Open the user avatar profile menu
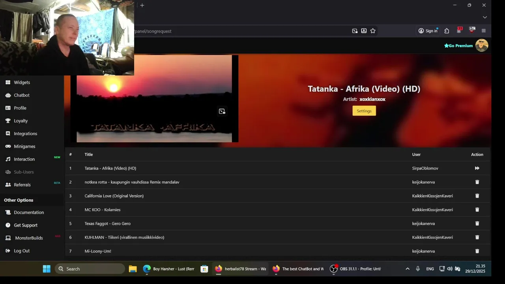The image size is (505, 284). pyautogui.click(x=482, y=45)
